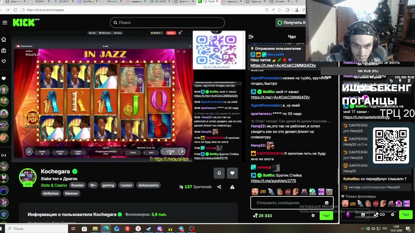The width and height of the screenshot is (415, 233).
Task: Open the BotRix link t.me/auraVam/2775
Action: click(x=273, y=181)
